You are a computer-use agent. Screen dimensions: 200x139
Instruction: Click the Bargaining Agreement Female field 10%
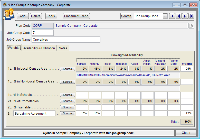82,113
